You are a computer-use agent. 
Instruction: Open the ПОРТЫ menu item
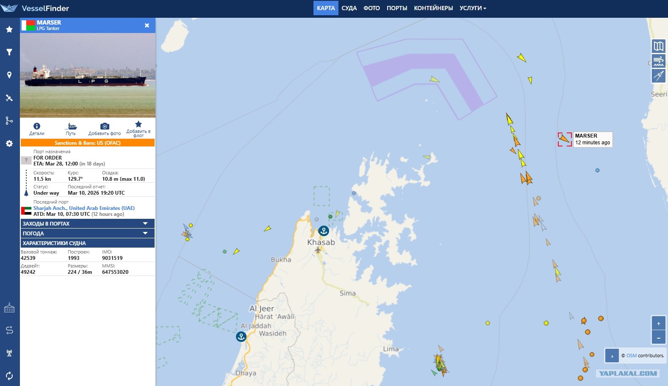[x=396, y=8]
